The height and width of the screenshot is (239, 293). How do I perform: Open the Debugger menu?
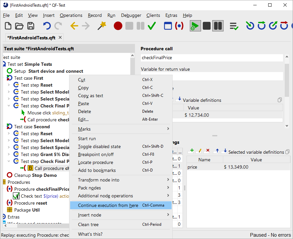(131, 15)
